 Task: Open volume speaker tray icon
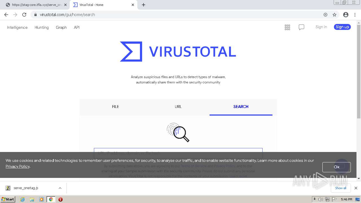click(321, 199)
